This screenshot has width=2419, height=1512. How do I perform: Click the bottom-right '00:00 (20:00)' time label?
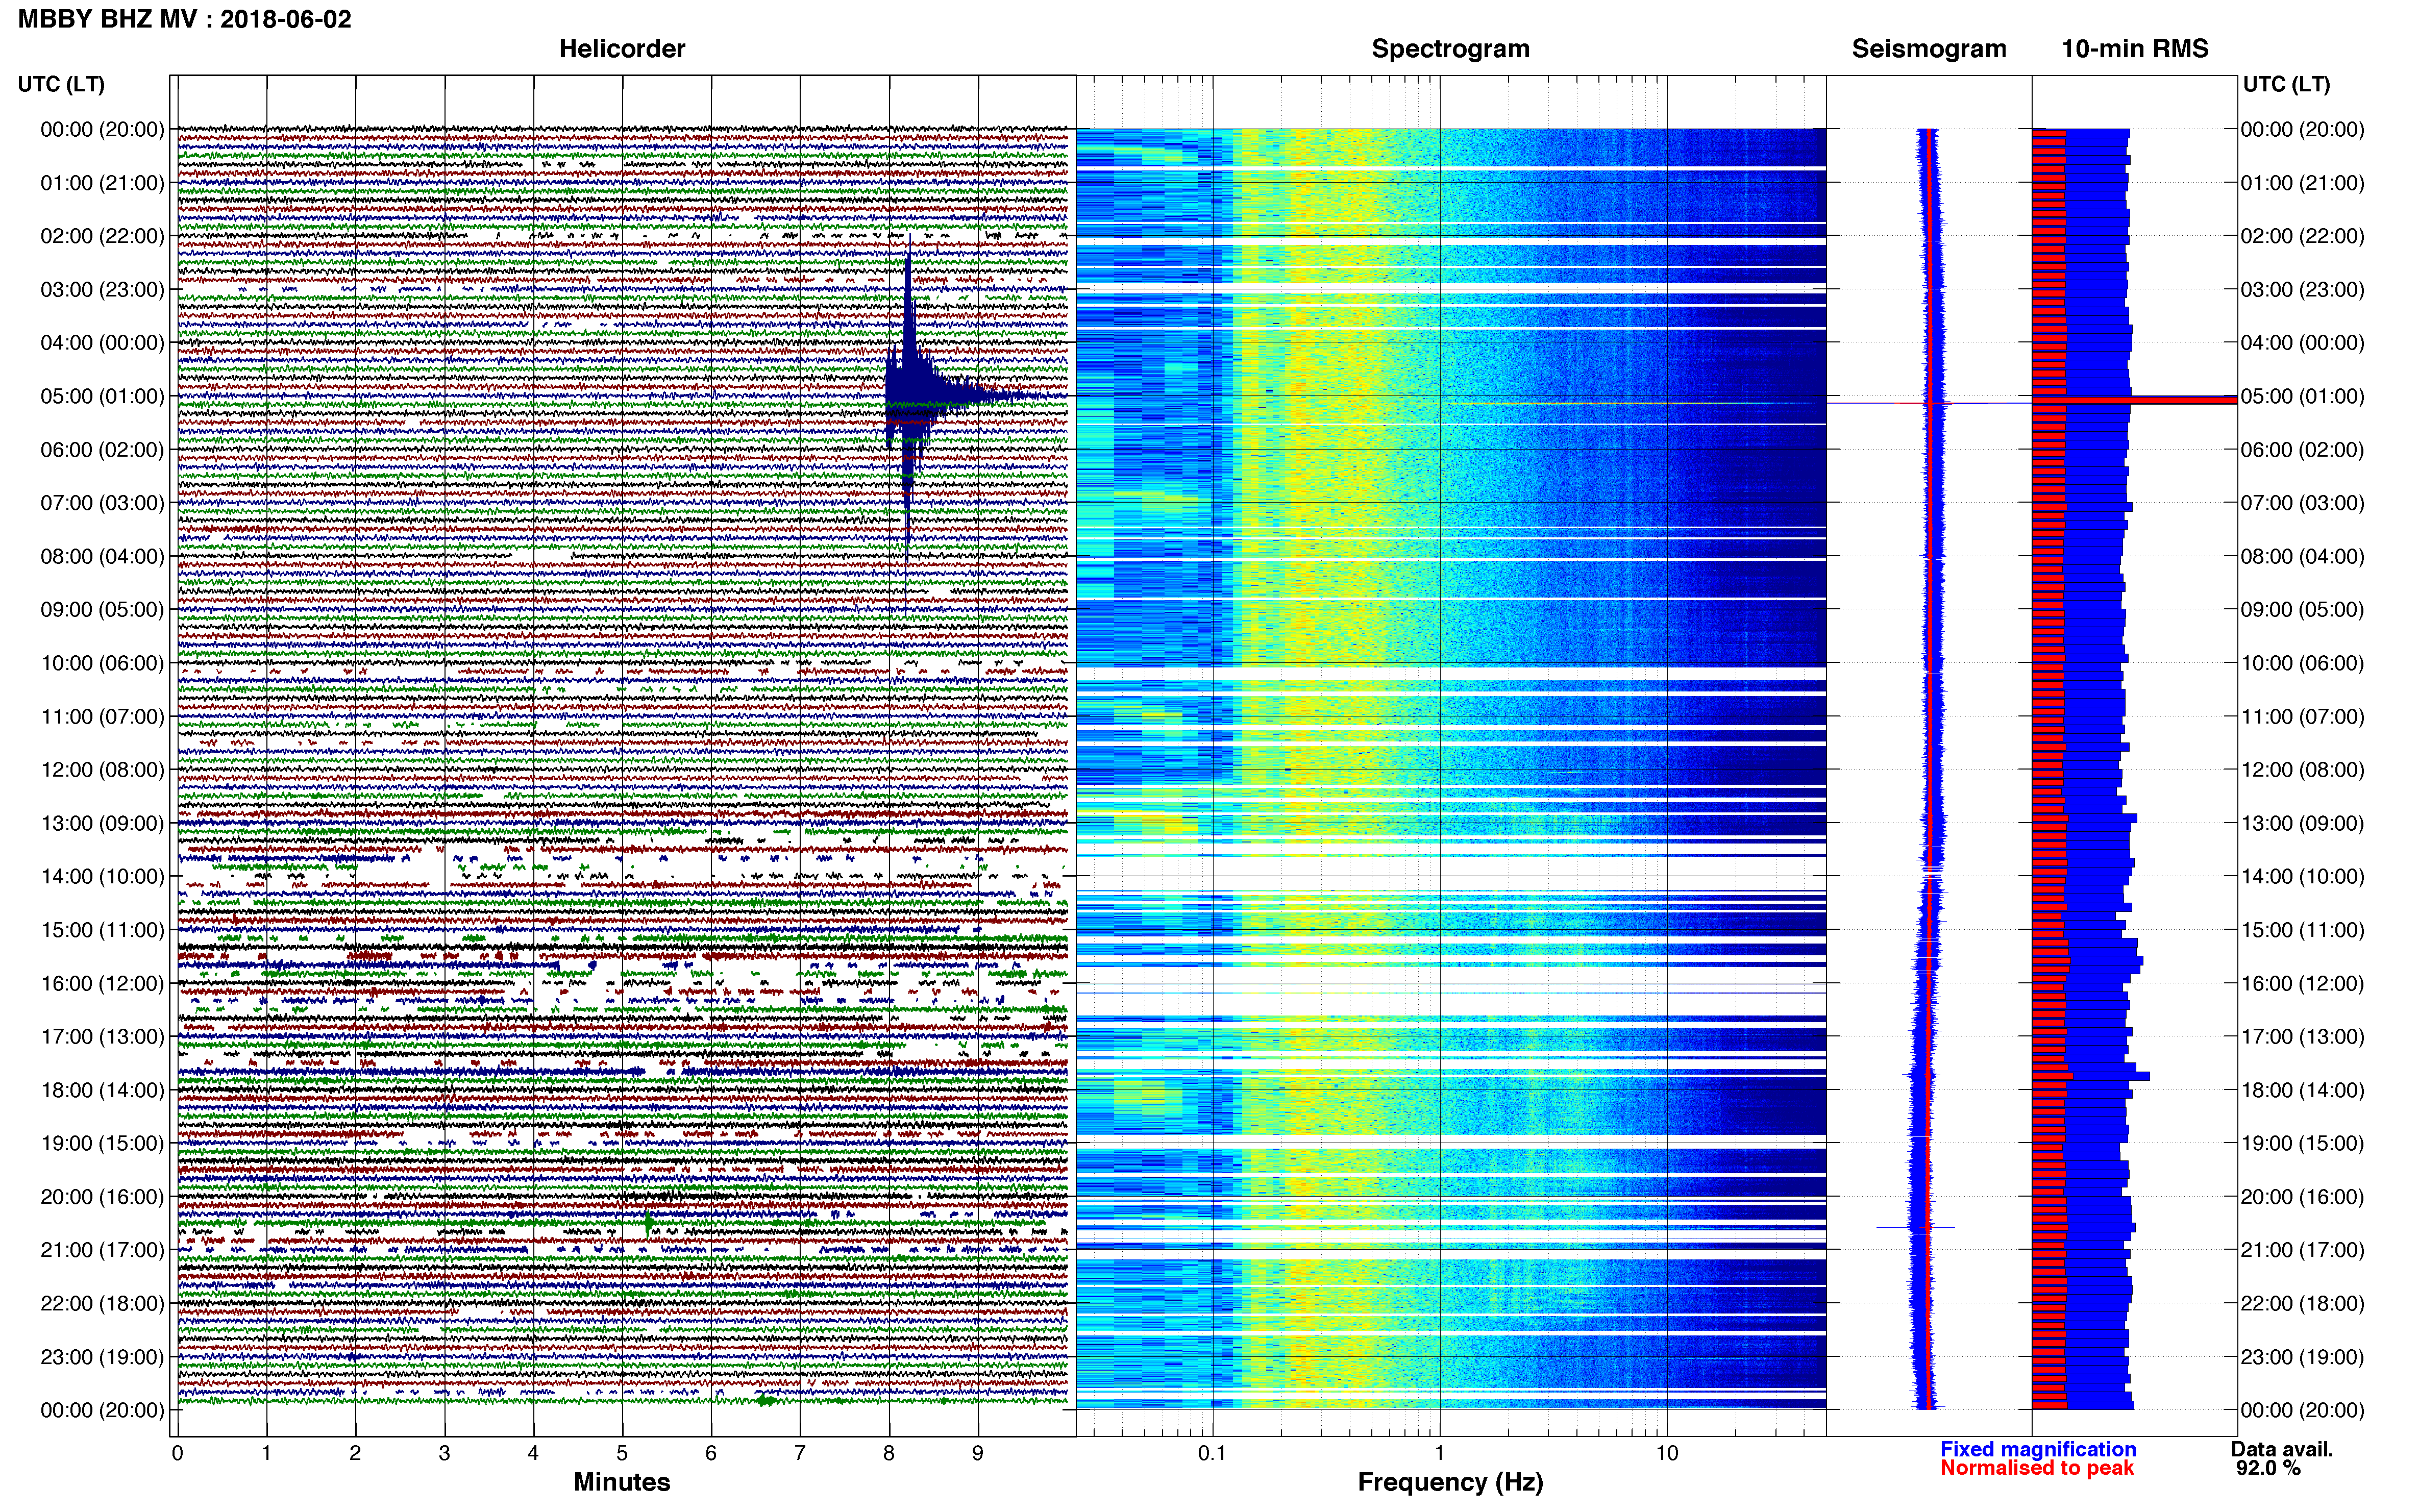pos(2302,1410)
